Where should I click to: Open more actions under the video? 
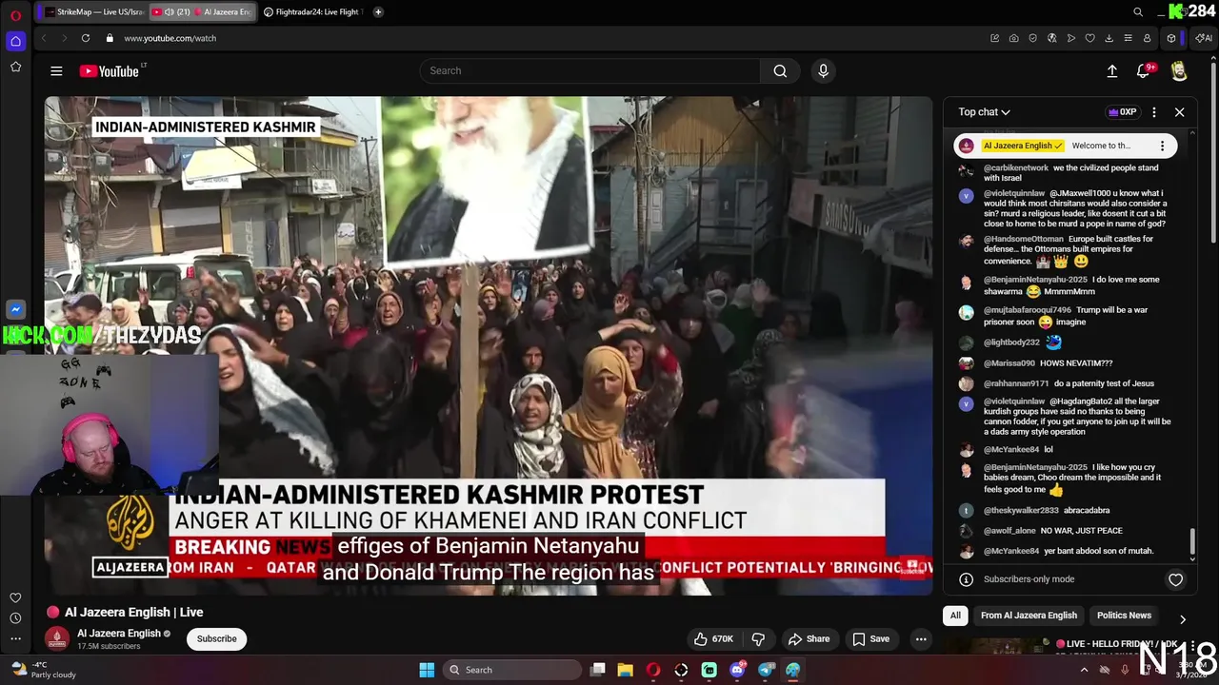click(921, 638)
